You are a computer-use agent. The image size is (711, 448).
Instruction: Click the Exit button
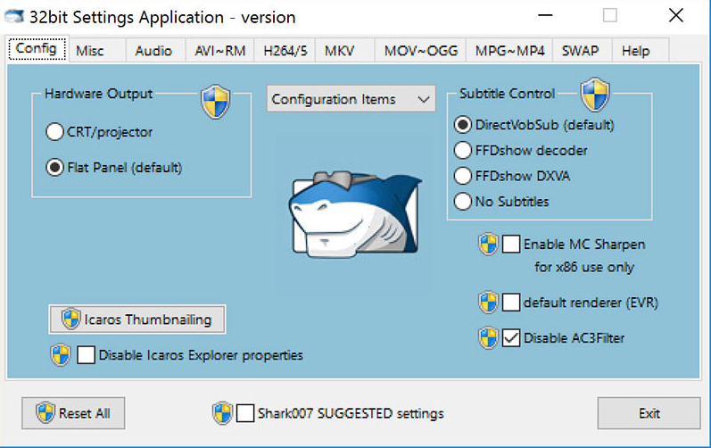pos(649,413)
